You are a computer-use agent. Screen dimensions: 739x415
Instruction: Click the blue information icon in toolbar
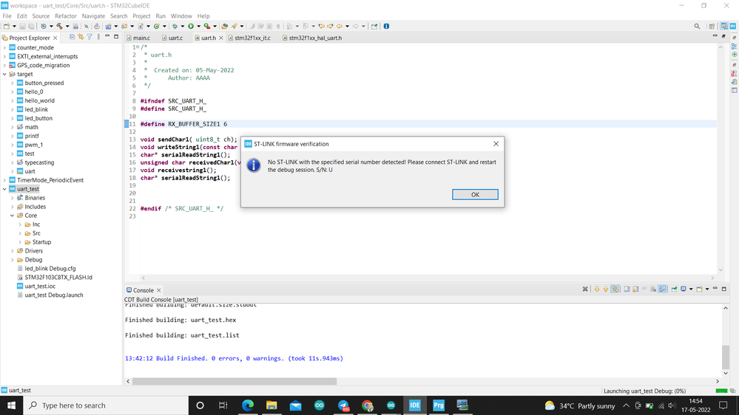(386, 27)
